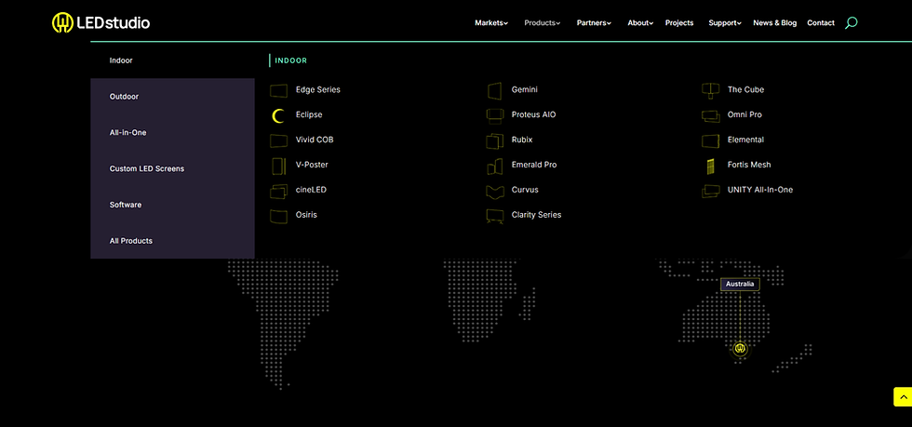The height and width of the screenshot is (427, 912).
Task: Open the Contact page
Action: pyautogui.click(x=821, y=23)
